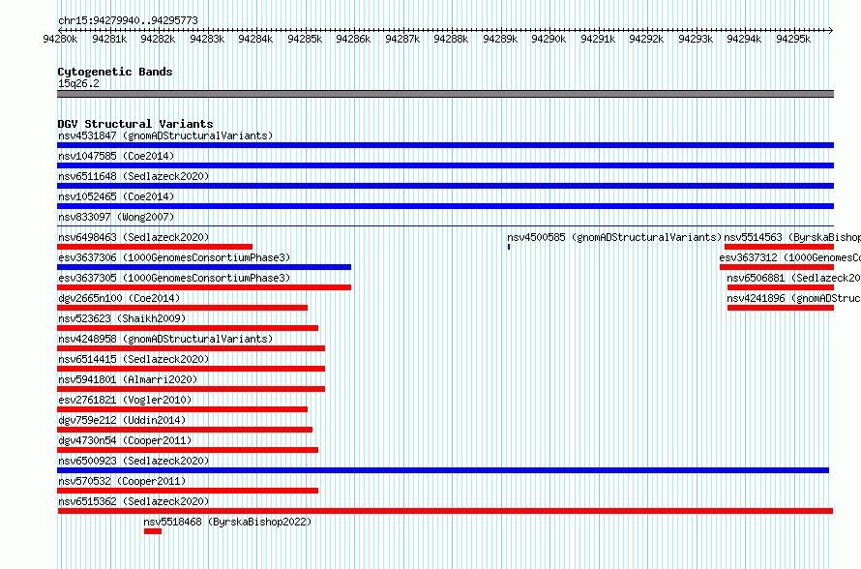The image size is (861, 569).
Task: Click the red bar of nsv523623
Action: [188, 328]
